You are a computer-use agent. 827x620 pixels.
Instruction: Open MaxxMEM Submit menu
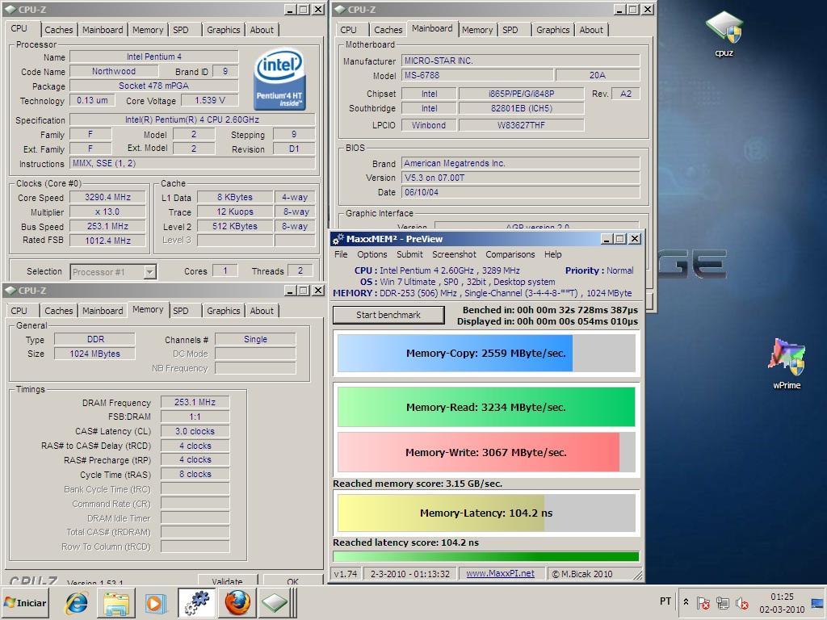point(409,254)
